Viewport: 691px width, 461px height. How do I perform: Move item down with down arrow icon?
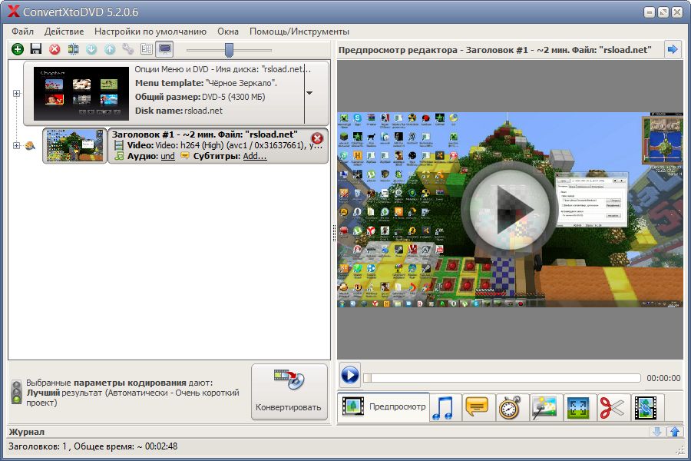[x=91, y=49]
